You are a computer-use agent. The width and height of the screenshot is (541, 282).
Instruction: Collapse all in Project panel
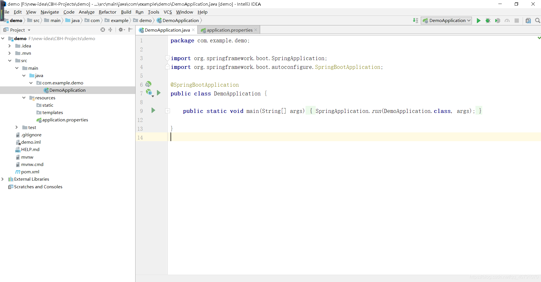coord(110,30)
